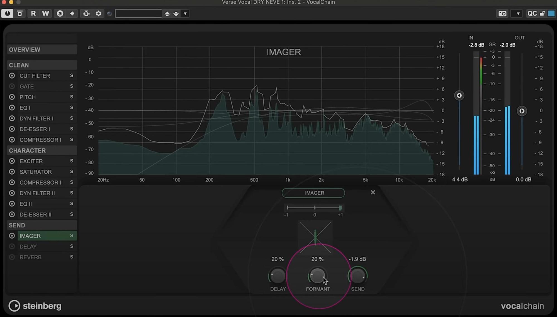
Task: Toggle the plugin power/activate button
Action: tap(7, 13)
